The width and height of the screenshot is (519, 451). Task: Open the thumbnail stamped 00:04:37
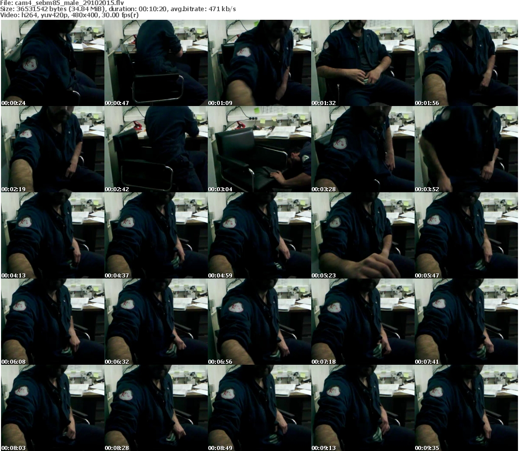click(156, 235)
